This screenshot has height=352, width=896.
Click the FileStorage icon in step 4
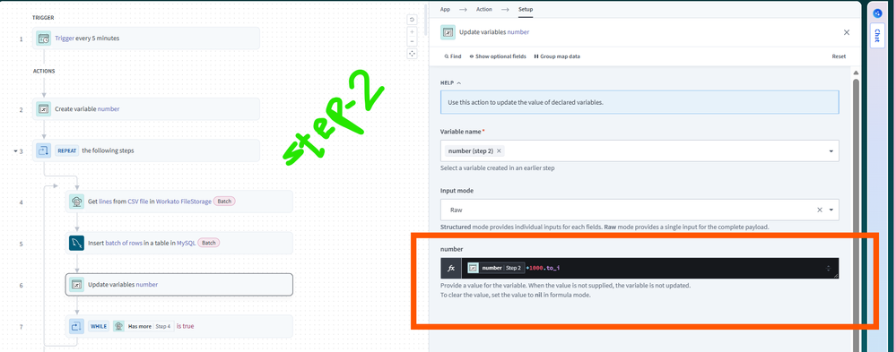(x=76, y=202)
